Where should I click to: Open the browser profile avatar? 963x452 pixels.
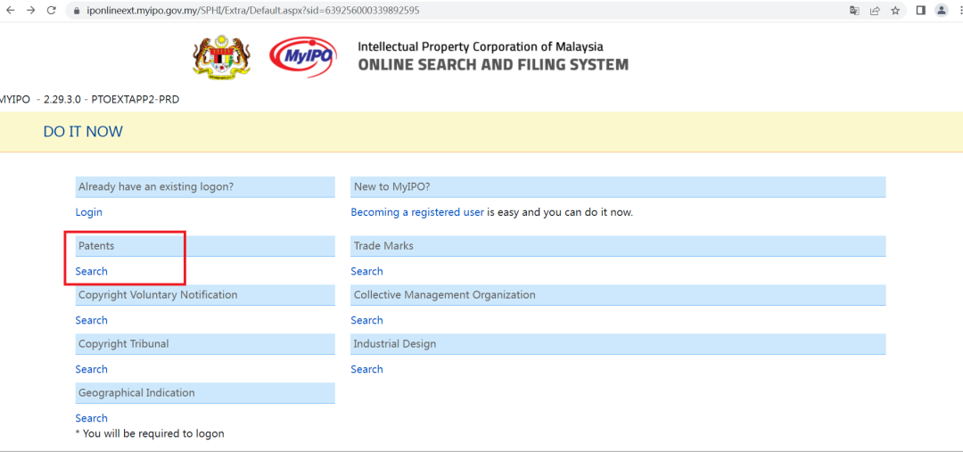(x=941, y=11)
